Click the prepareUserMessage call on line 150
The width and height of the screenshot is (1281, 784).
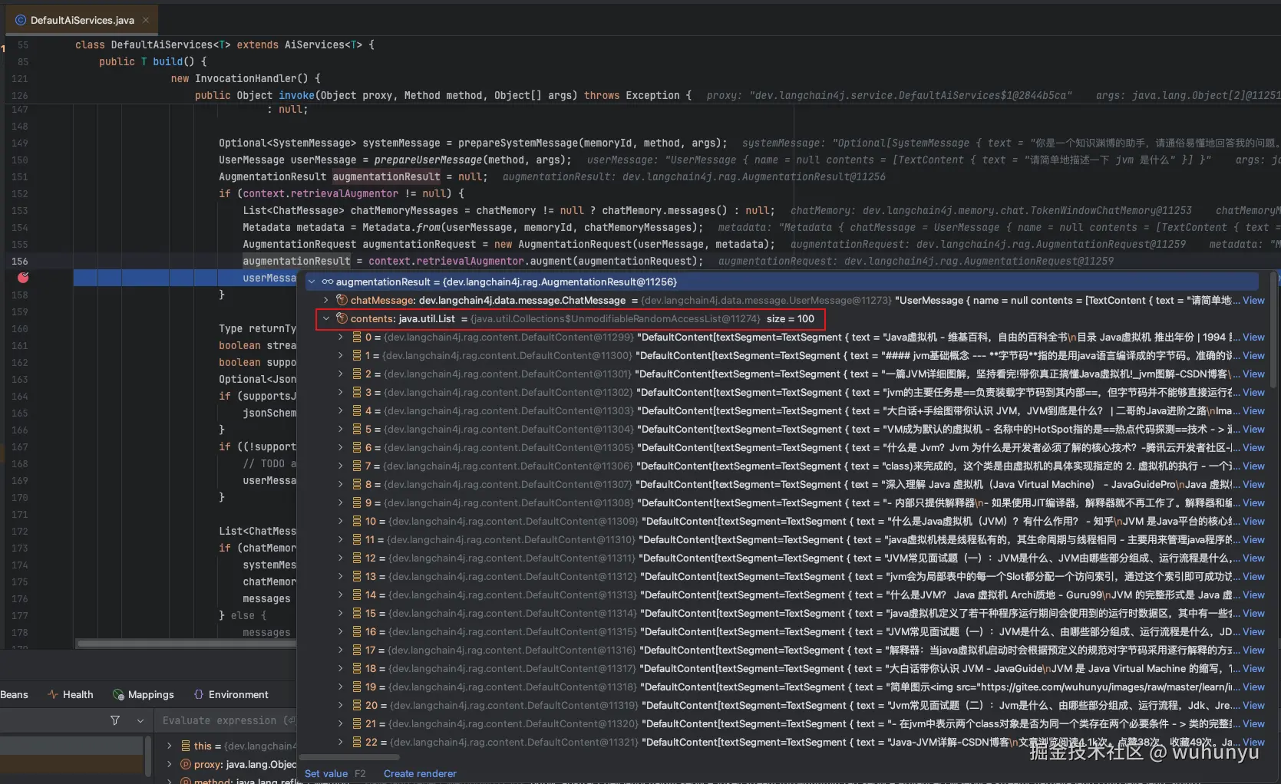428,160
